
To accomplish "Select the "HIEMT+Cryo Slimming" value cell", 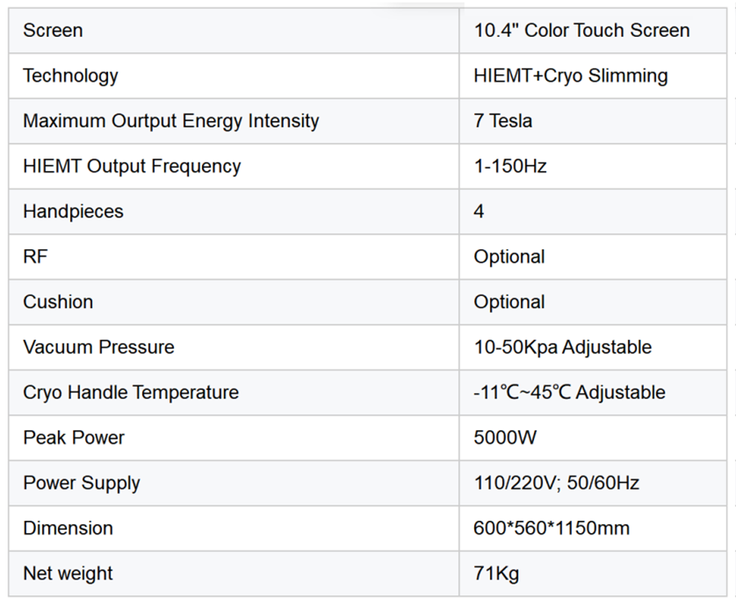I will click(x=570, y=76).
